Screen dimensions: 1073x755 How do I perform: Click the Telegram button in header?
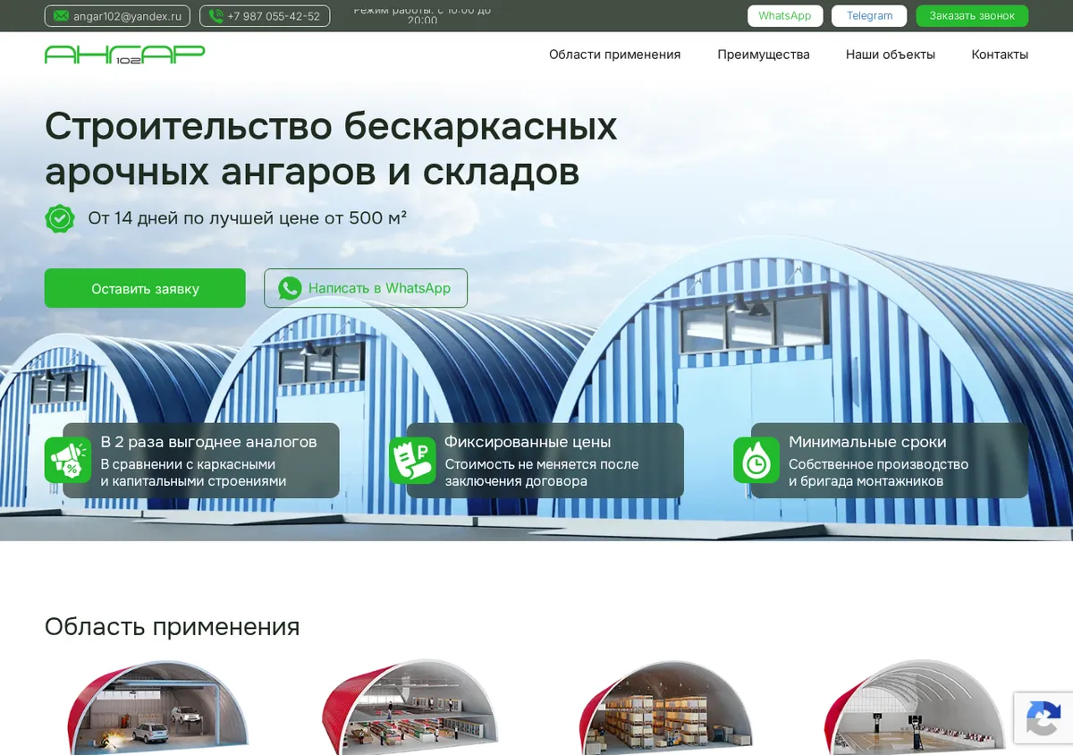tap(869, 16)
